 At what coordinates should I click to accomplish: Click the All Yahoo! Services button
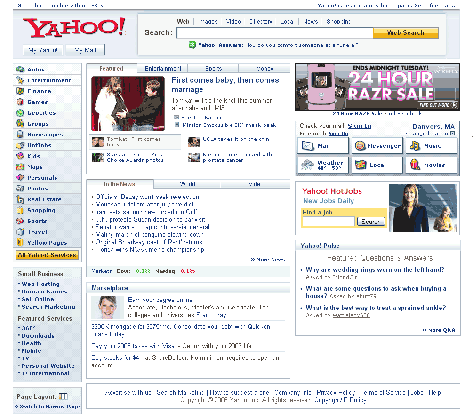[47, 255]
